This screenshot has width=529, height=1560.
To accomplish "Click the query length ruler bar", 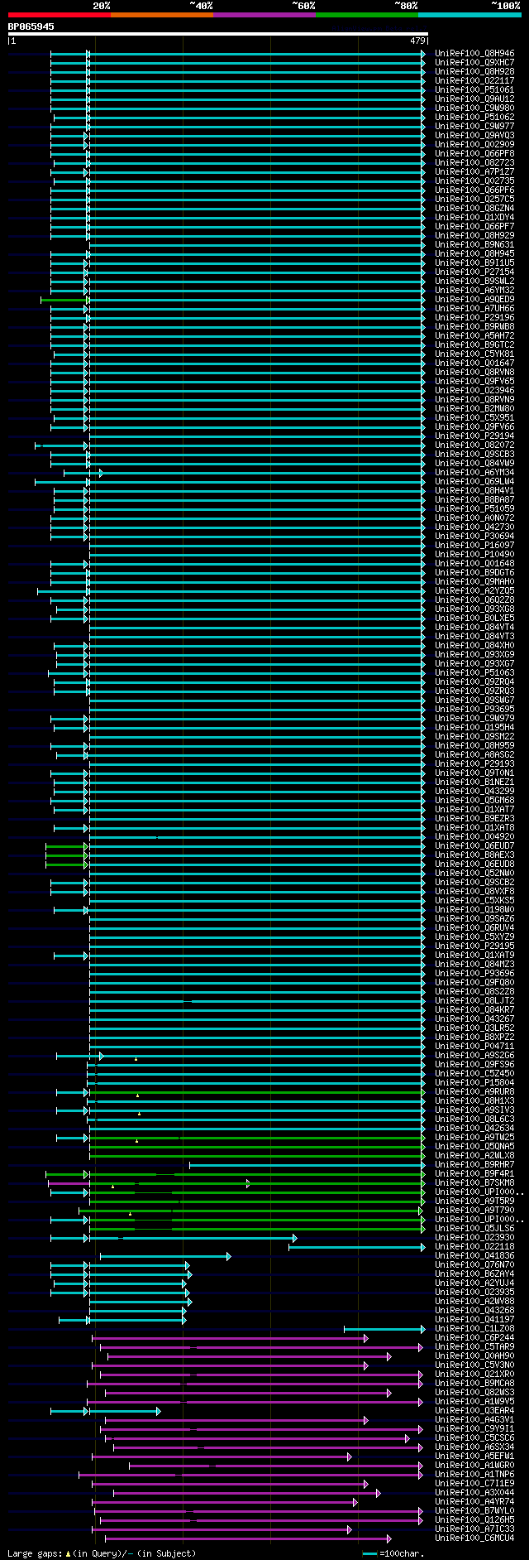I will coord(218,34).
